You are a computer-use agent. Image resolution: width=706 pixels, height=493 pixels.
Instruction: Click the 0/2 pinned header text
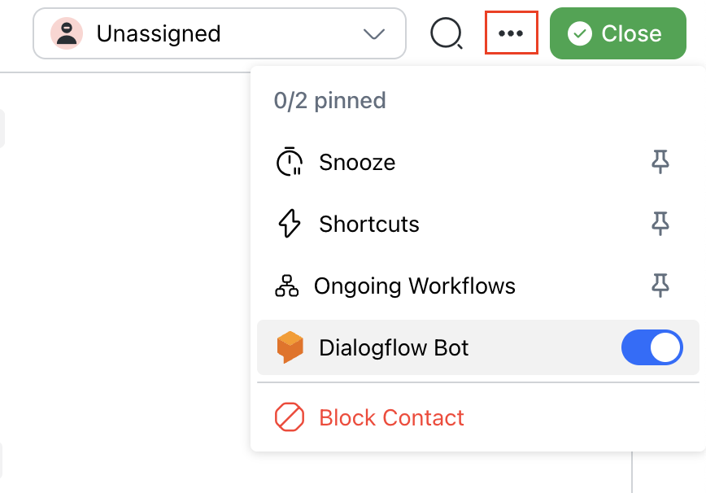(330, 101)
